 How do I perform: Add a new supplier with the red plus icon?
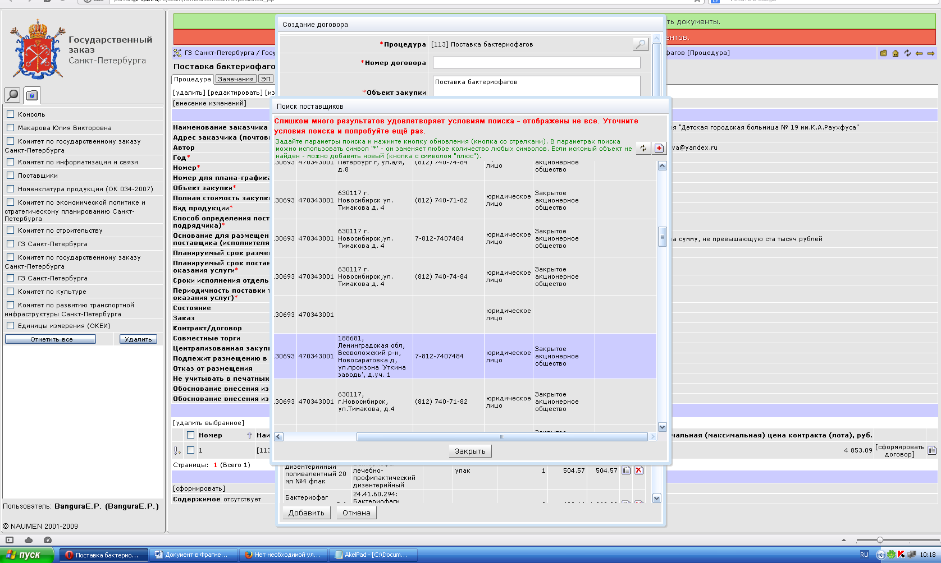tap(659, 148)
